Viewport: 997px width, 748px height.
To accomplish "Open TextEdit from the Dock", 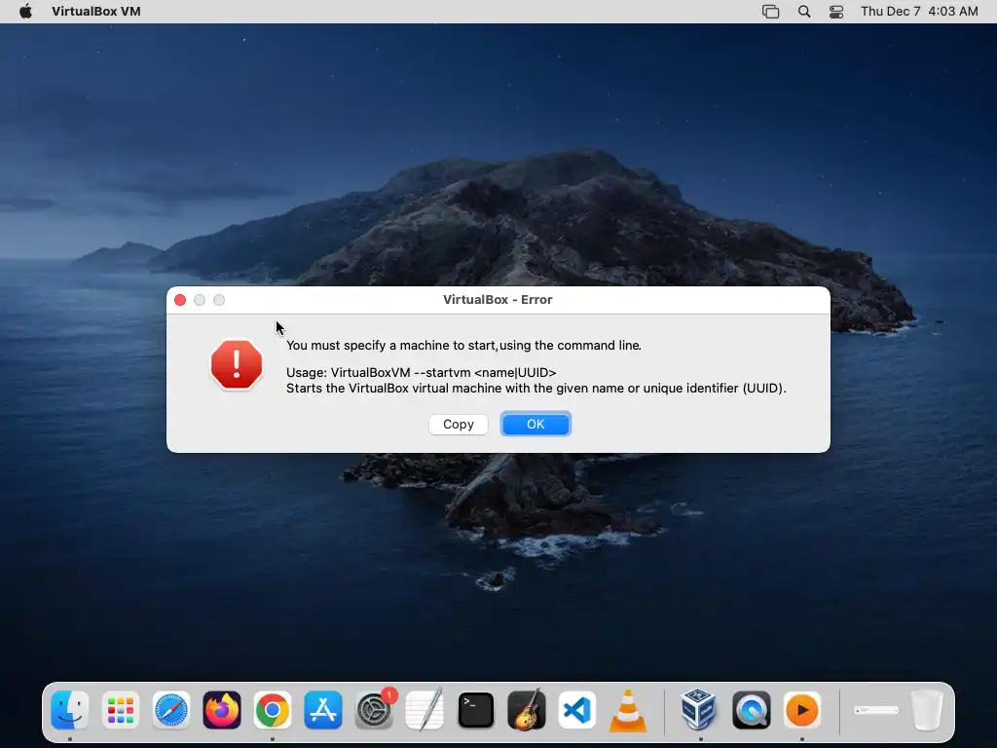I will coord(425,710).
